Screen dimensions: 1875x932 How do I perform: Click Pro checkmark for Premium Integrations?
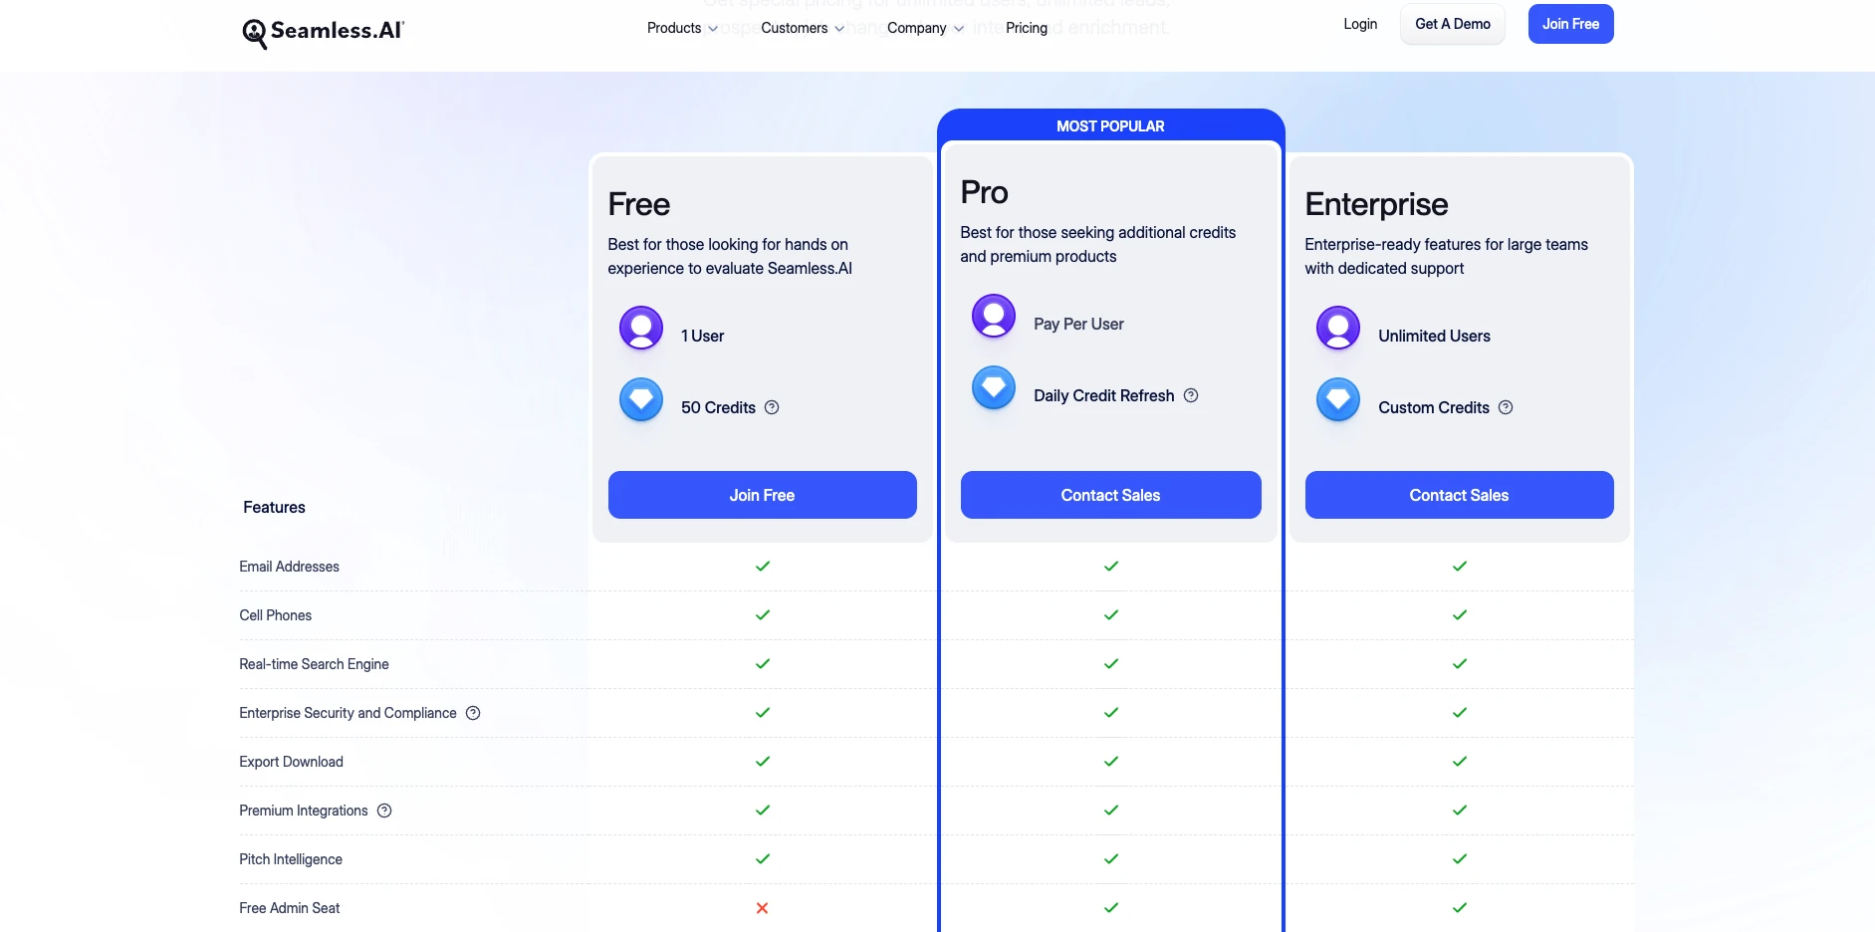coord(1111,810)
